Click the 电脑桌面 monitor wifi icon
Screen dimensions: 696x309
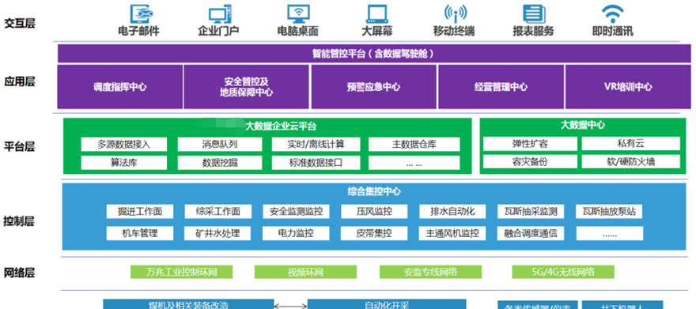coord(298,13)
